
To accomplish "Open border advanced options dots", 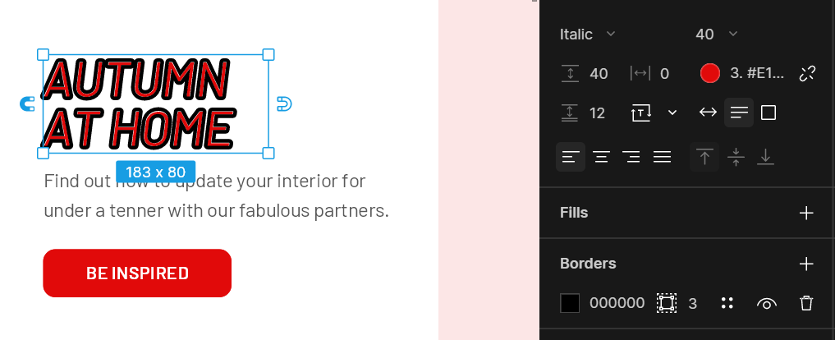I will coord(727,303).
